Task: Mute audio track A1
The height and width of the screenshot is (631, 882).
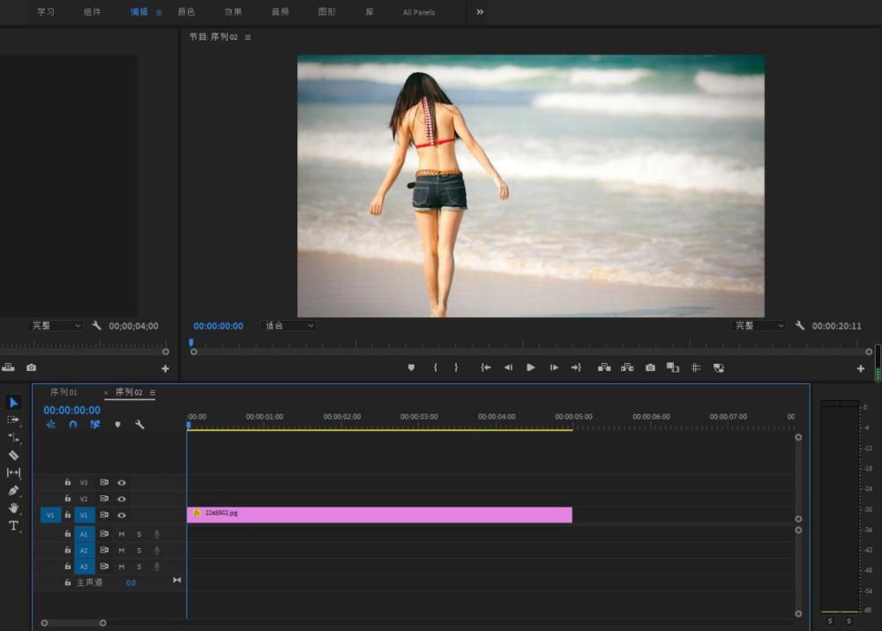Action: coord(122,534)
